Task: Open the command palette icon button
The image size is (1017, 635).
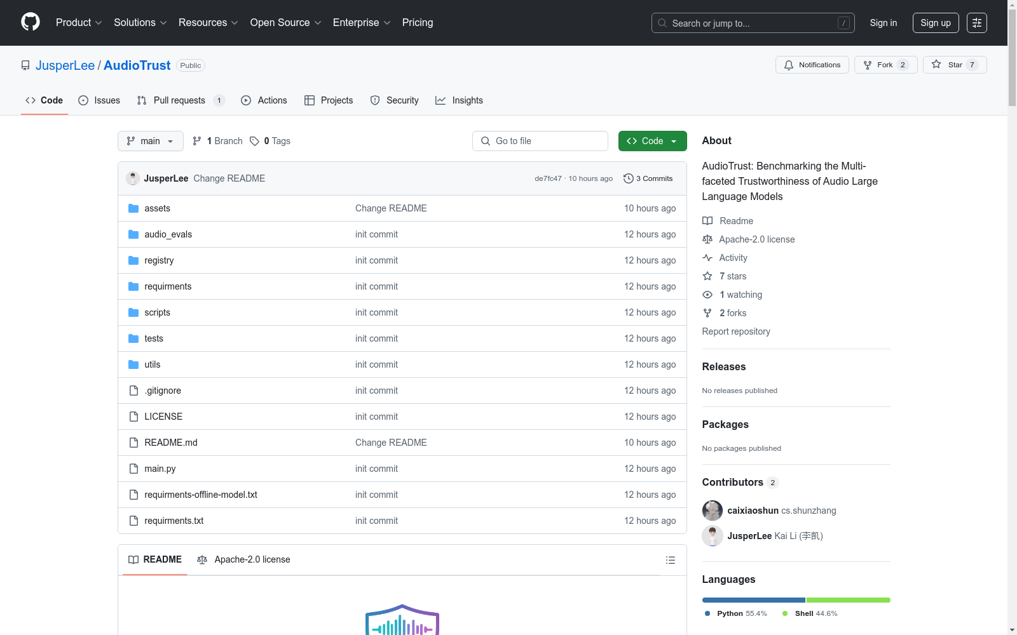Action: tap(977, 23)
